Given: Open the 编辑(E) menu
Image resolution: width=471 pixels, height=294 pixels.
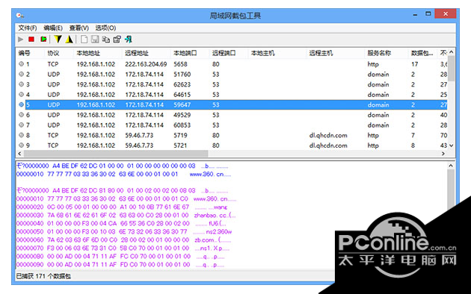Looking at the screenshot, I should coord(53,28).
